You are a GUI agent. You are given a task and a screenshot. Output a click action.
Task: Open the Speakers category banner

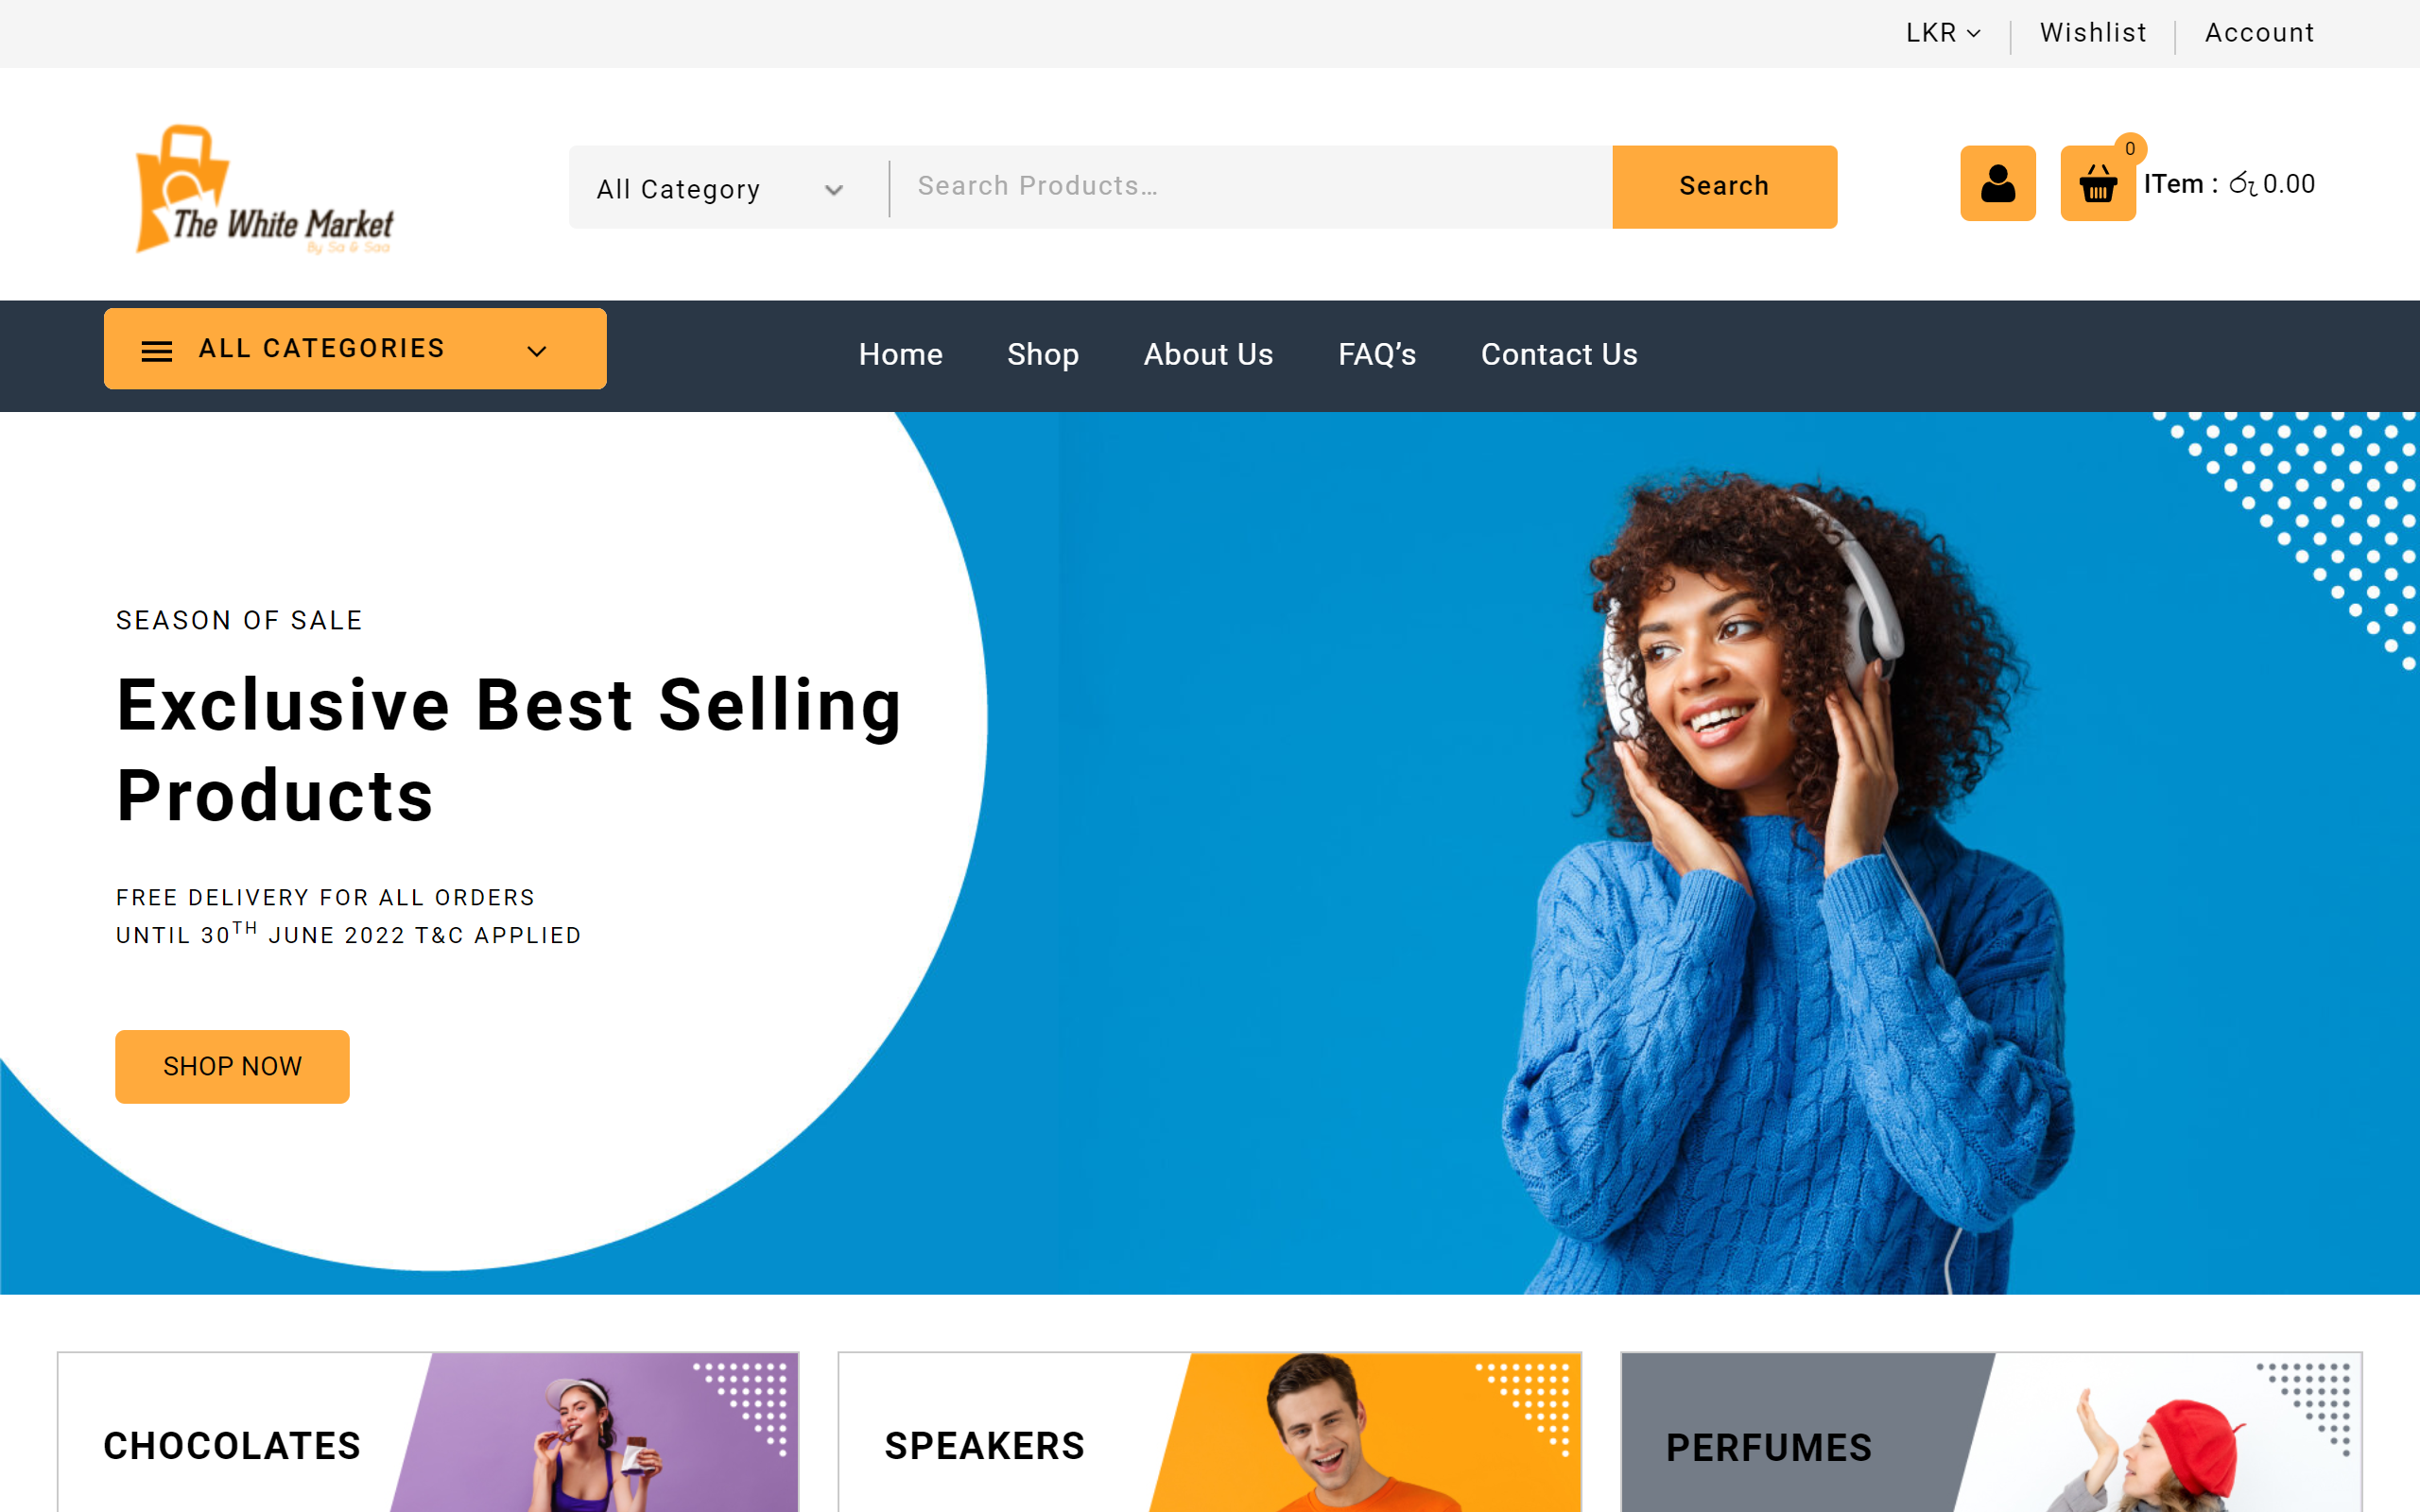coord(1209,1432)
